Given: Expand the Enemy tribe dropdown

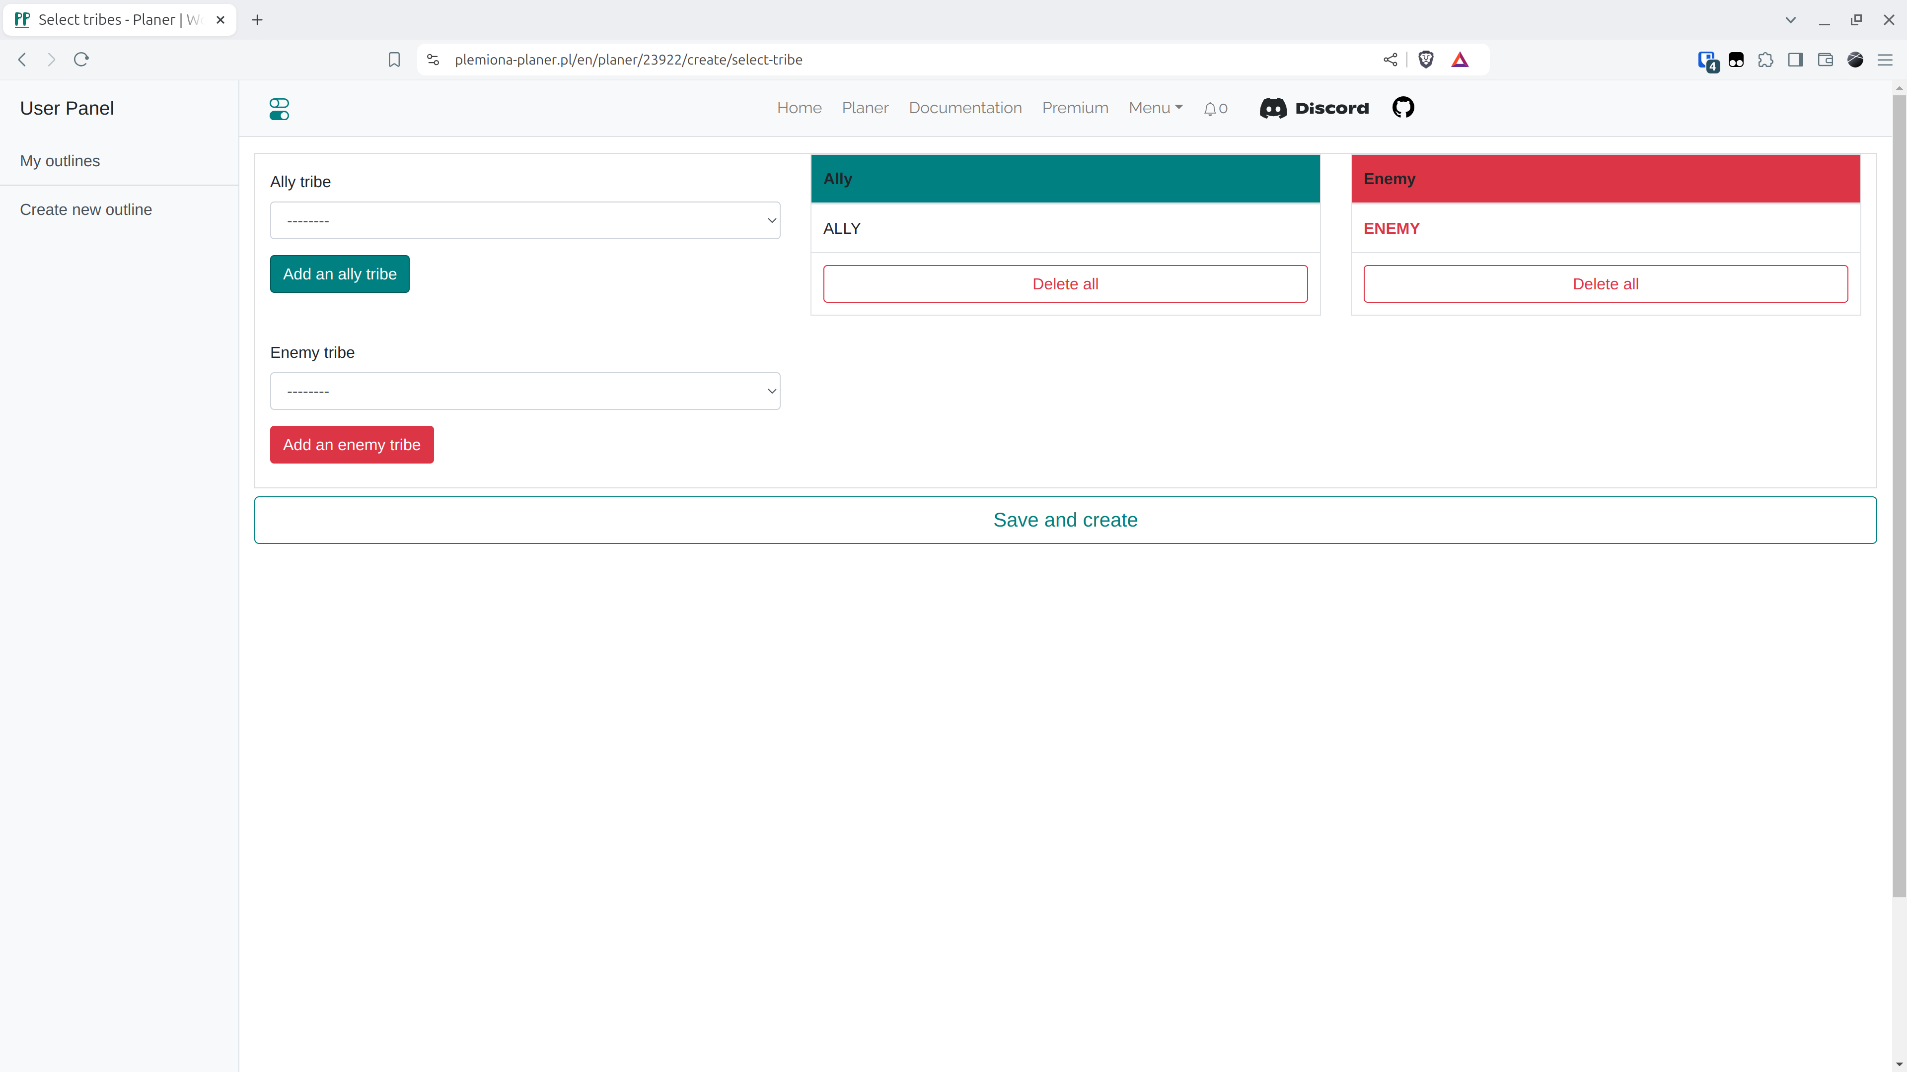Looking at the screenshot, I should click(525, 392).
